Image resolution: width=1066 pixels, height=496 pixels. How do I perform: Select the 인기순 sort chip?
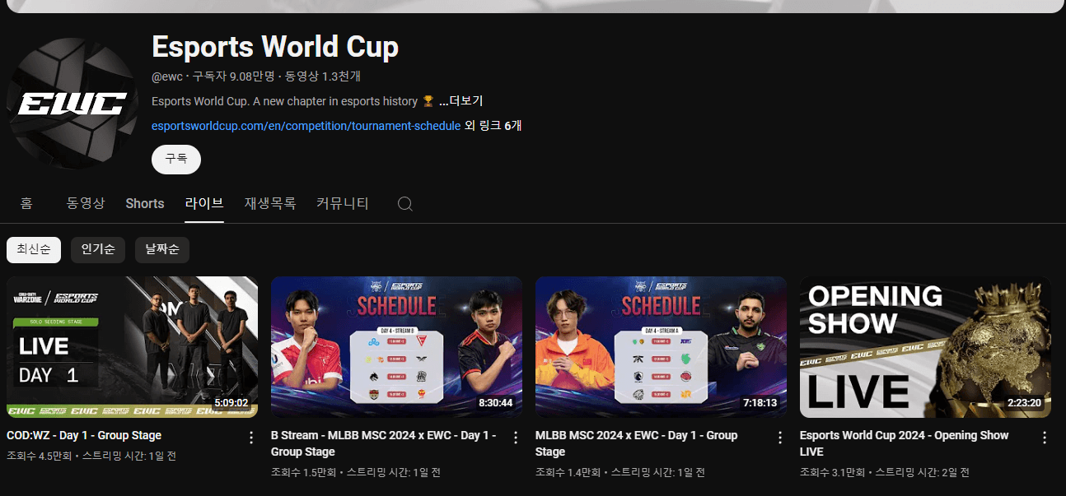(98, 250)
